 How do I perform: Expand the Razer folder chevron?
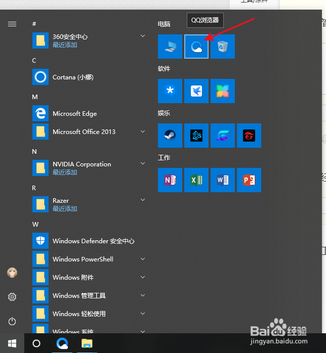[143, 200]
